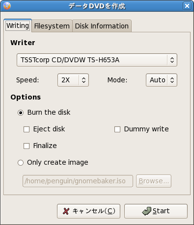Click the Start button
The image size is (194, 225).
[156, 211]
